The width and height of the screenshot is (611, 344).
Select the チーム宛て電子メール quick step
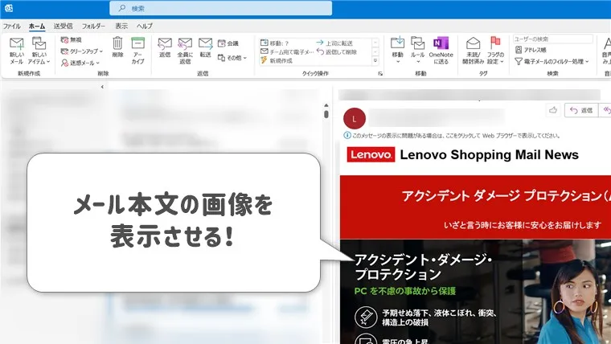pyautogui.click(x=287, y=51)
